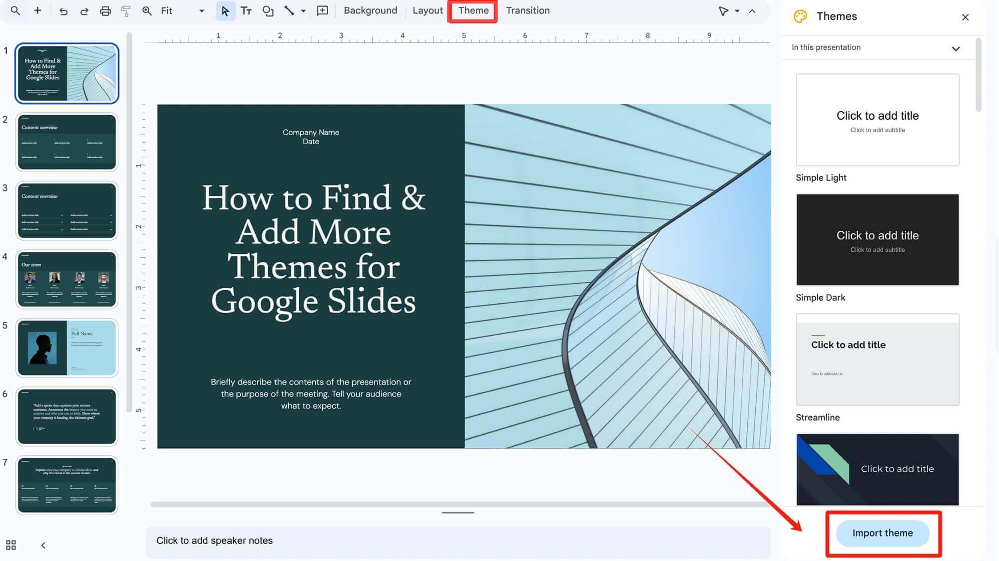Open the Background options
The height and width of the screenshot is (561, 999).
pos(371,10)
